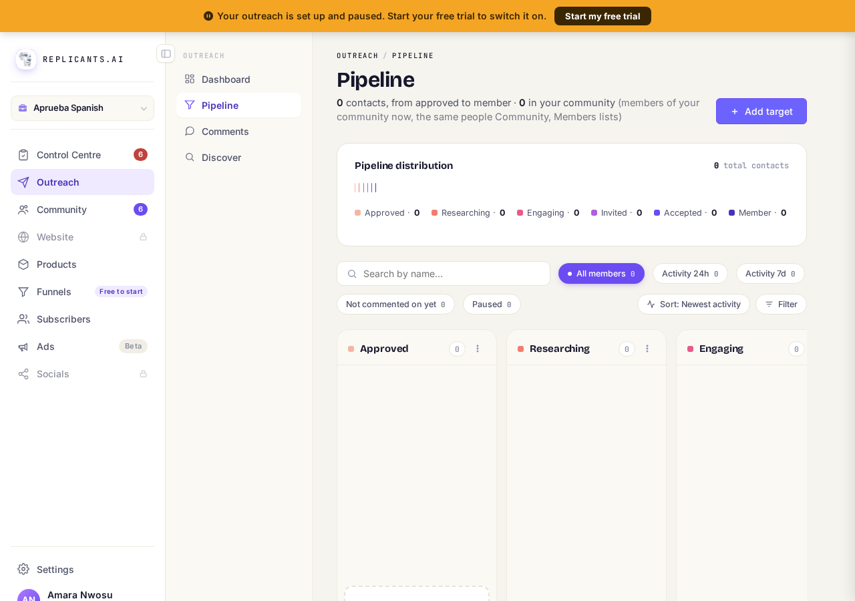Open the Filter options menu
The height and width of the screenshot is (601, 855).
pos(781,305)
